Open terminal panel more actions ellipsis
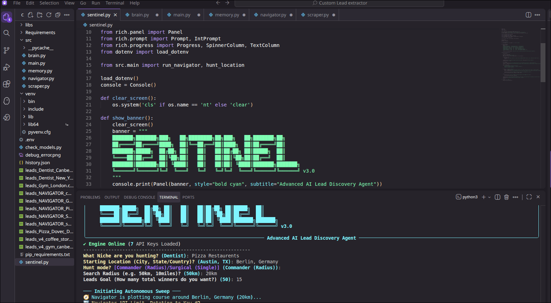This screenshot has height=303, width=551. pyautogui.click(x=515, y=197)
